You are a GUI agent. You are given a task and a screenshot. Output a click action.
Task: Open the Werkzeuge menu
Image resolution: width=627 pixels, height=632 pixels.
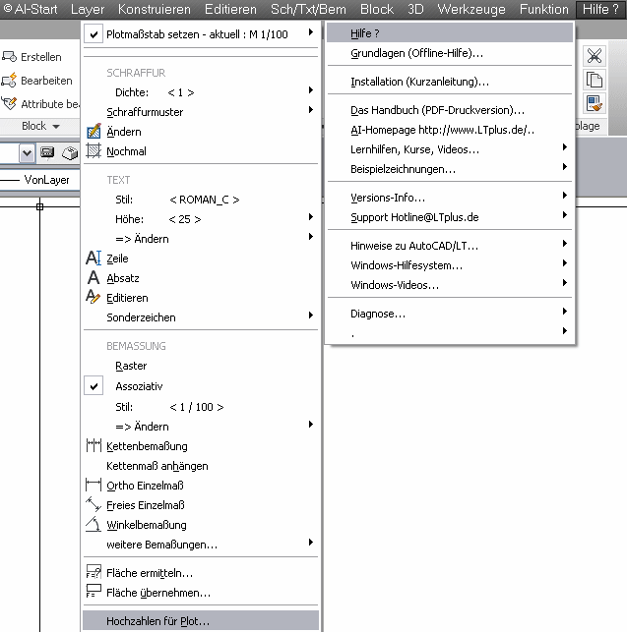tap(471, 9)
